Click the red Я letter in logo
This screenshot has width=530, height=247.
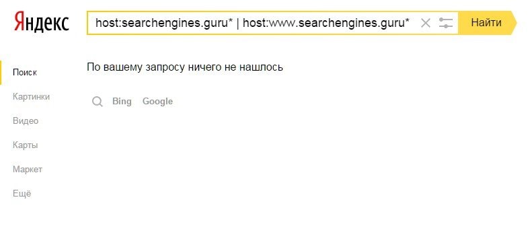point(20,22)
